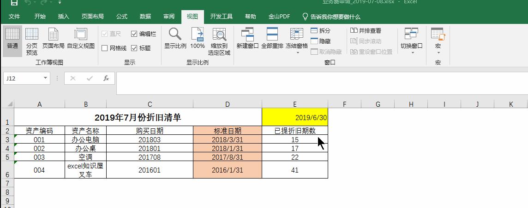Open Custom Views (自定义视图)

click(x=81, y=39)
